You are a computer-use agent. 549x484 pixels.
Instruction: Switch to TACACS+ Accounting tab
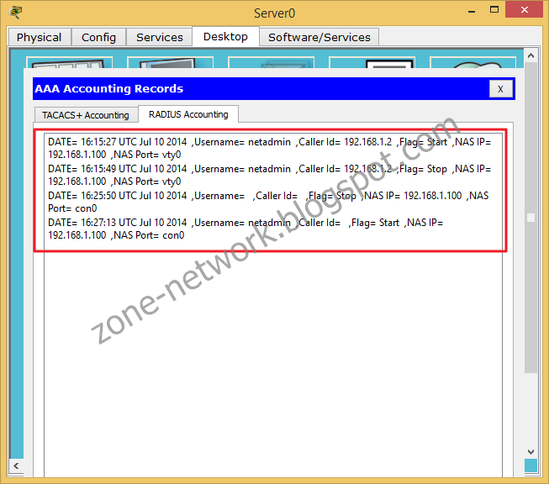[86, 115]
